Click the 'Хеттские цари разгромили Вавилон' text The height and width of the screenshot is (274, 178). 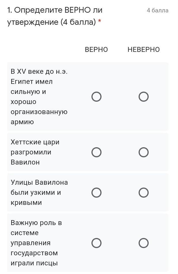pos(35,152)
